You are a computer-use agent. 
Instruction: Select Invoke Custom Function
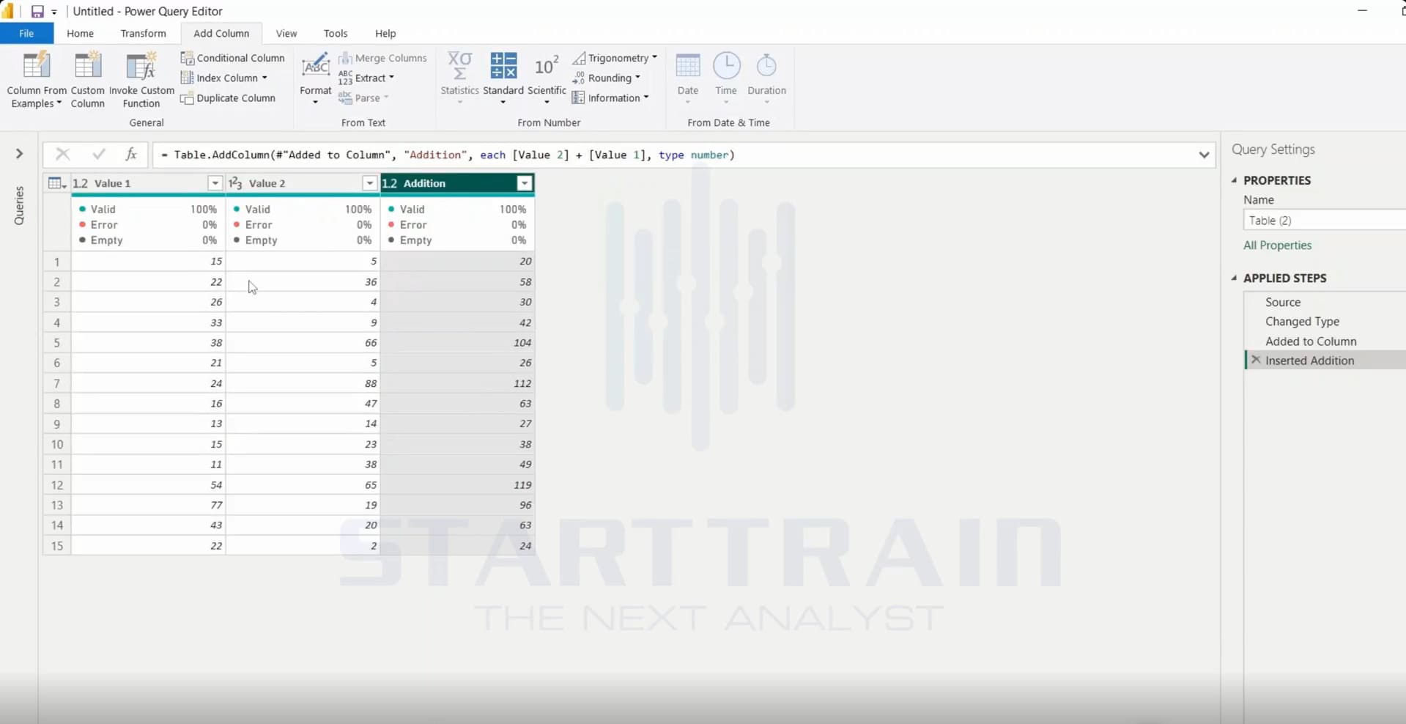141,79
